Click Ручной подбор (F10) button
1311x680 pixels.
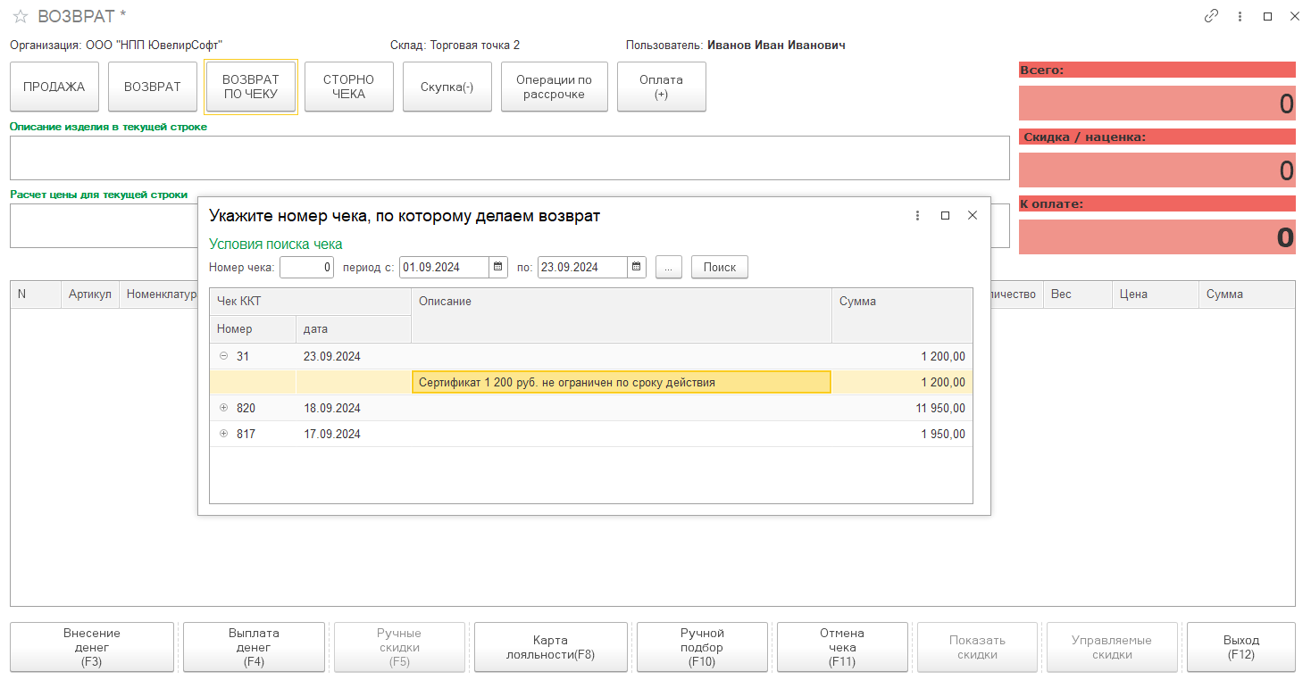[702, 647]
